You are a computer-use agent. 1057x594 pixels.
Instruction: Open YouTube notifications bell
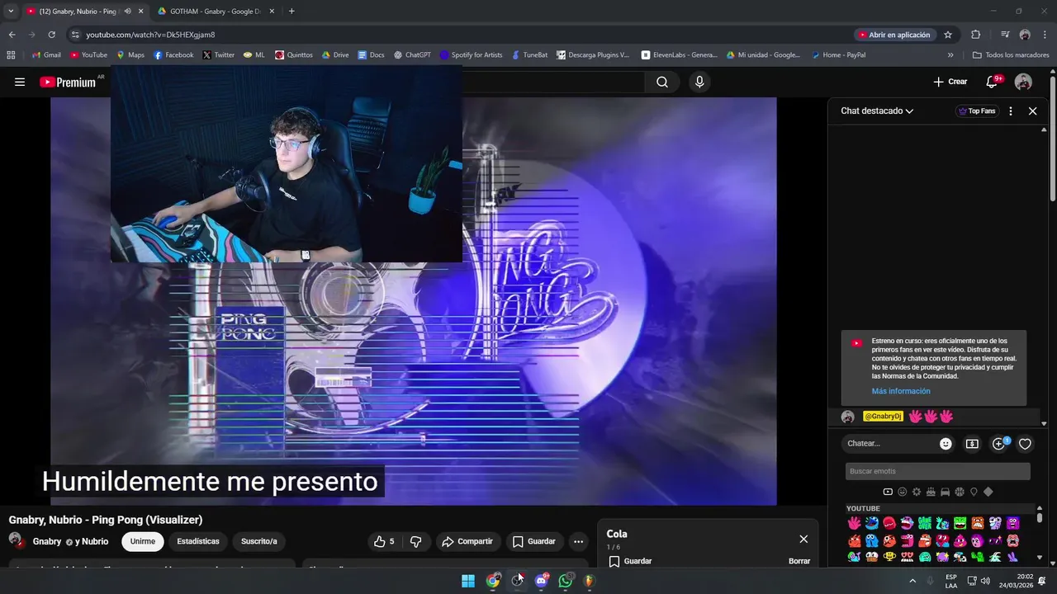(x=993, y=82)
